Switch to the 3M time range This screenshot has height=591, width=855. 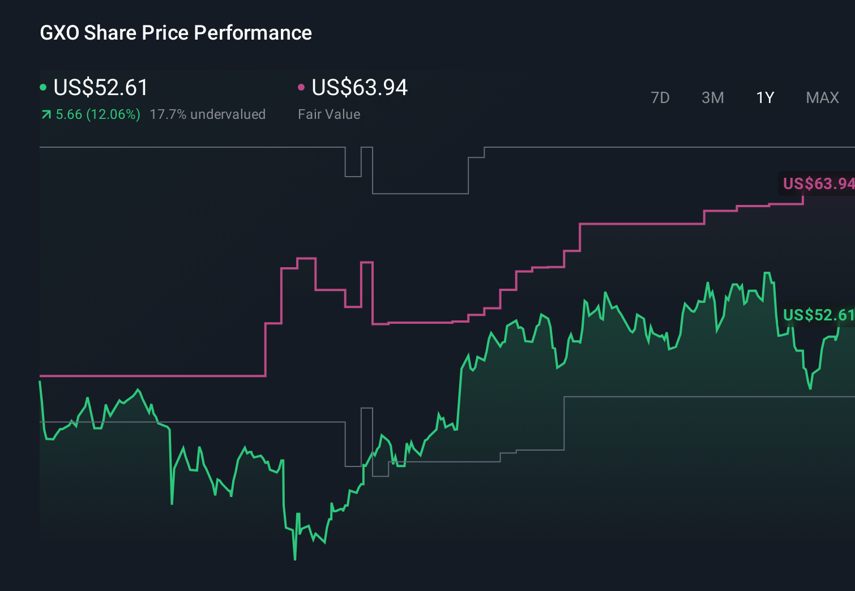712,97
